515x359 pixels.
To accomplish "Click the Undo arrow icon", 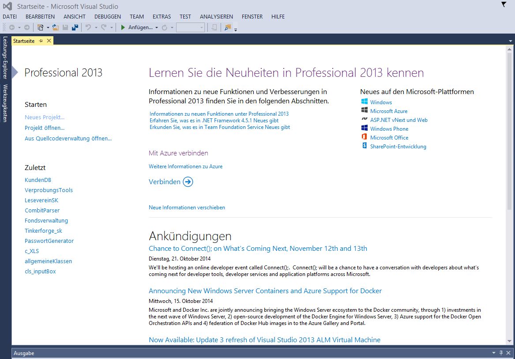I will 88,28.
